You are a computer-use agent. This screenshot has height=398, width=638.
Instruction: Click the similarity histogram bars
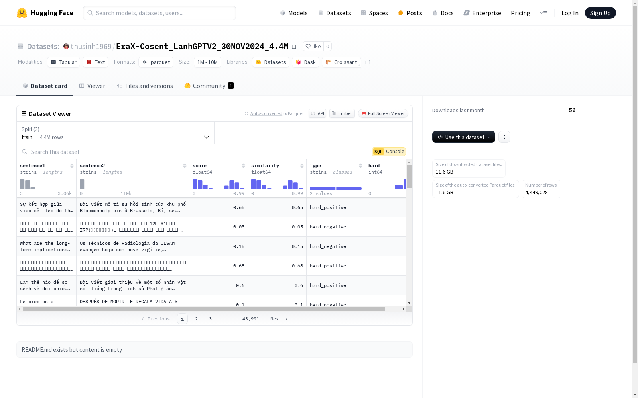[x=277, y=184]
